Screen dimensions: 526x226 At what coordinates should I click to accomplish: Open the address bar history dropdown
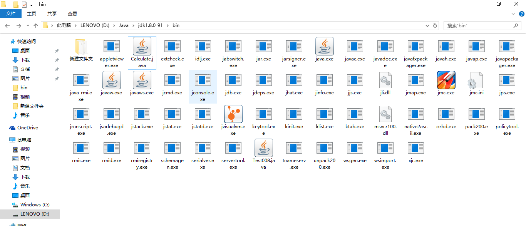(427, 25)
